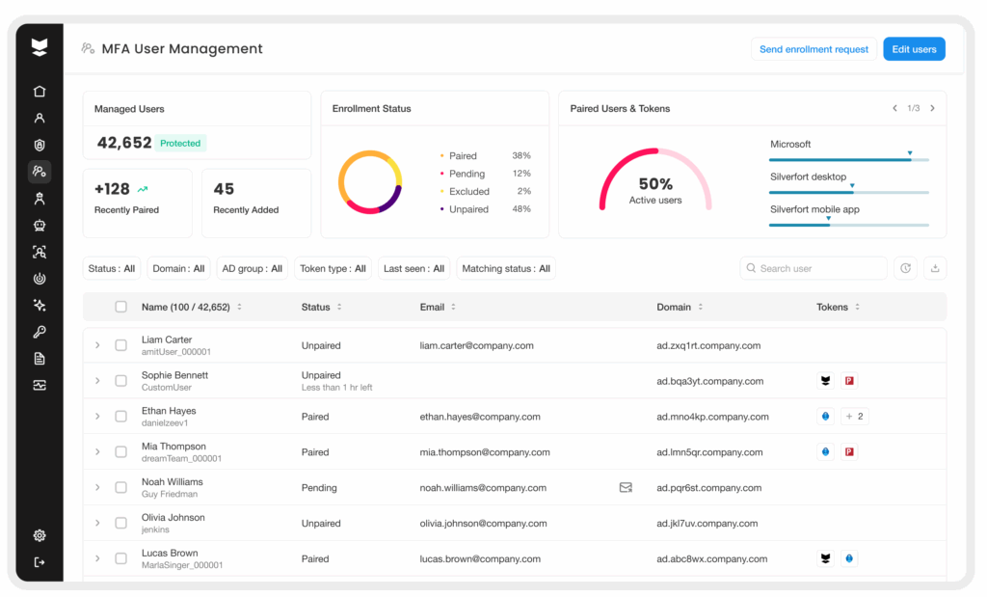This screenshot has width=987, height=597.
Task: Open the shield icon in the sidebar
Action: point(40,146)
